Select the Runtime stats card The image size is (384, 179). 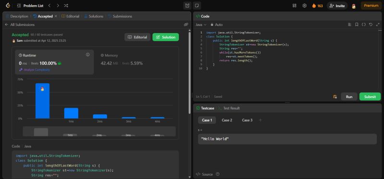click(54, 62)
